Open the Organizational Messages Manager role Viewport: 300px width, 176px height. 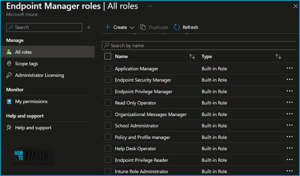click(151, 115)
